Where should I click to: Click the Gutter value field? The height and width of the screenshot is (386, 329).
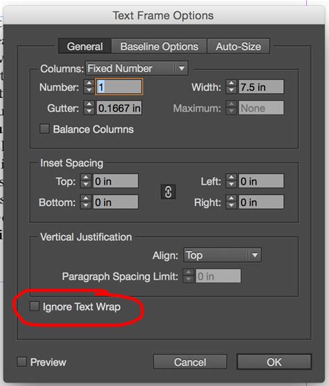(119, 108)
